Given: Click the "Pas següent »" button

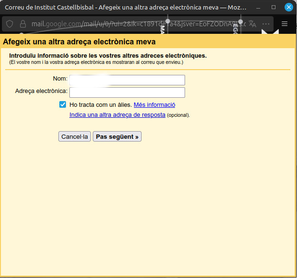Looking at the screenshot, I should 117,137.
